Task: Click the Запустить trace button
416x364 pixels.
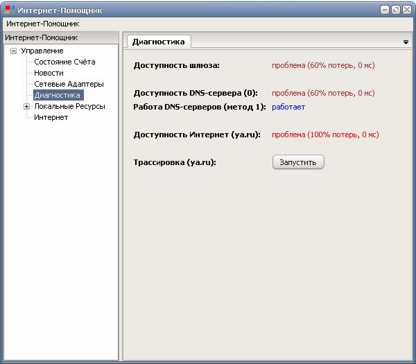Action: 298,162
